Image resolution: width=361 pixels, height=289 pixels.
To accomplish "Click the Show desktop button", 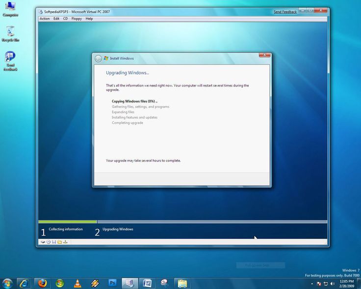I will pyautogui.click(x=359, y=284).
